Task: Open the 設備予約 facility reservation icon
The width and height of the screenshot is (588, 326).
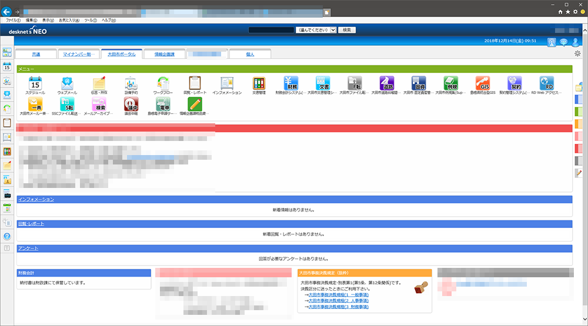Action: 131,83
